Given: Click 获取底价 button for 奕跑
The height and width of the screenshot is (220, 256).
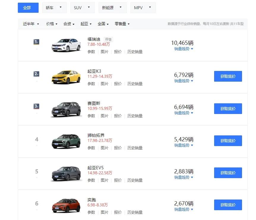Looking at the screenshot, I should coord(228,205).
